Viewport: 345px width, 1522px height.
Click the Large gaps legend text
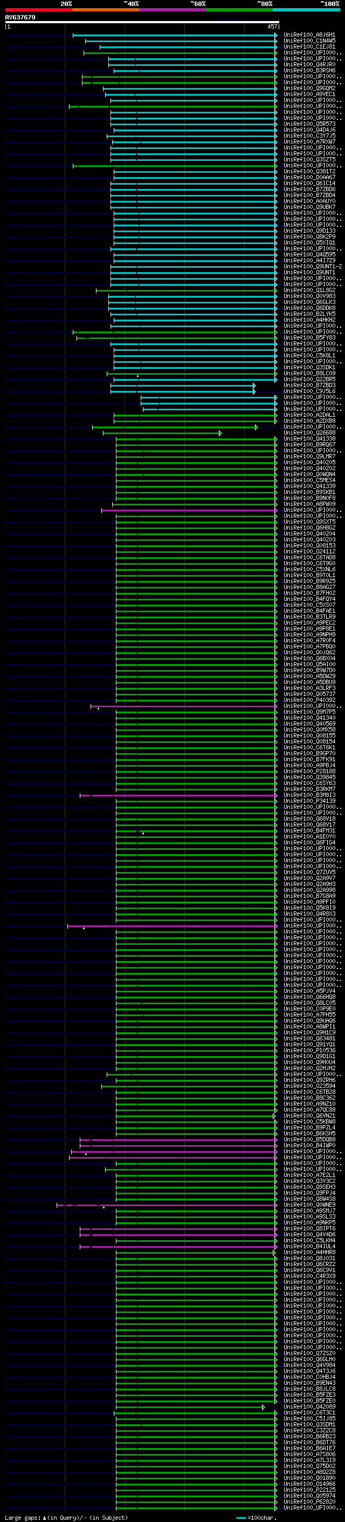66,1517
